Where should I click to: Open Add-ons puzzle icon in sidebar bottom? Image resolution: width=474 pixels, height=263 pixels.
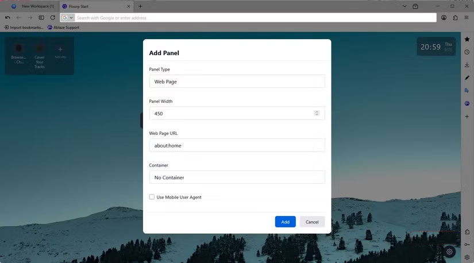tap(467, 232)
